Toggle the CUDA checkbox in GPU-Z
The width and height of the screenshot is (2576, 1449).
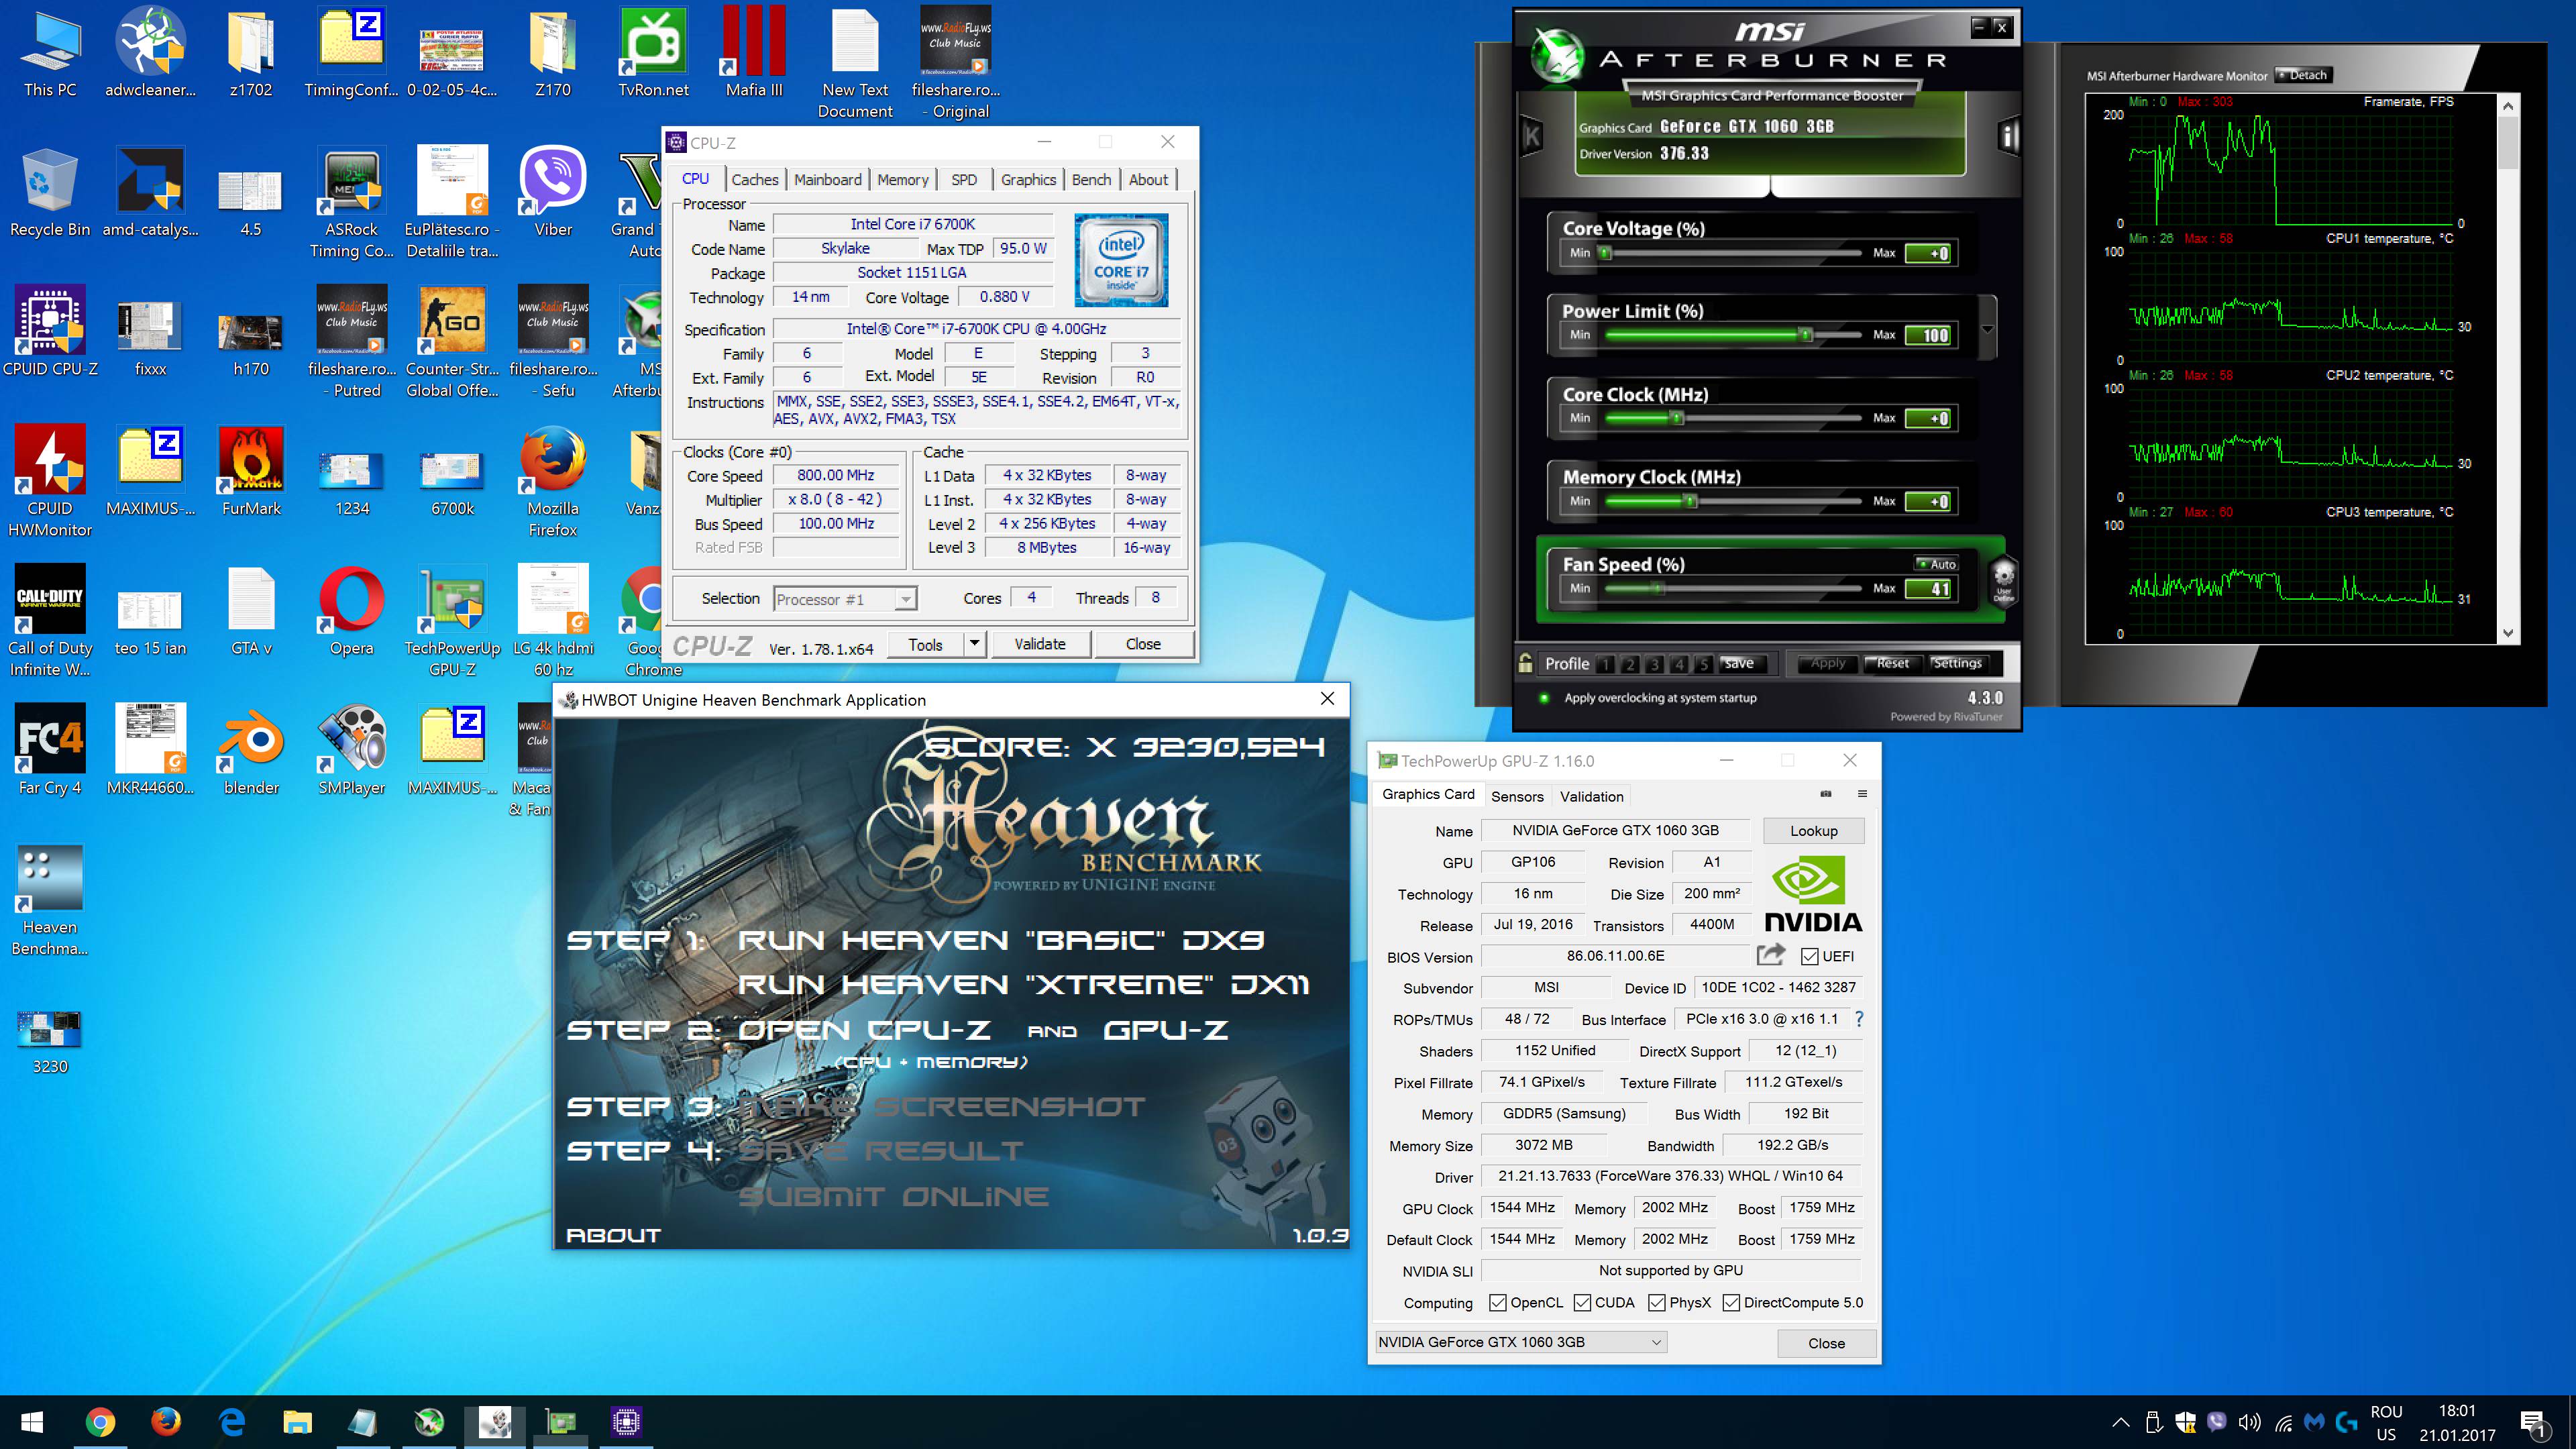point(1582,1303)
